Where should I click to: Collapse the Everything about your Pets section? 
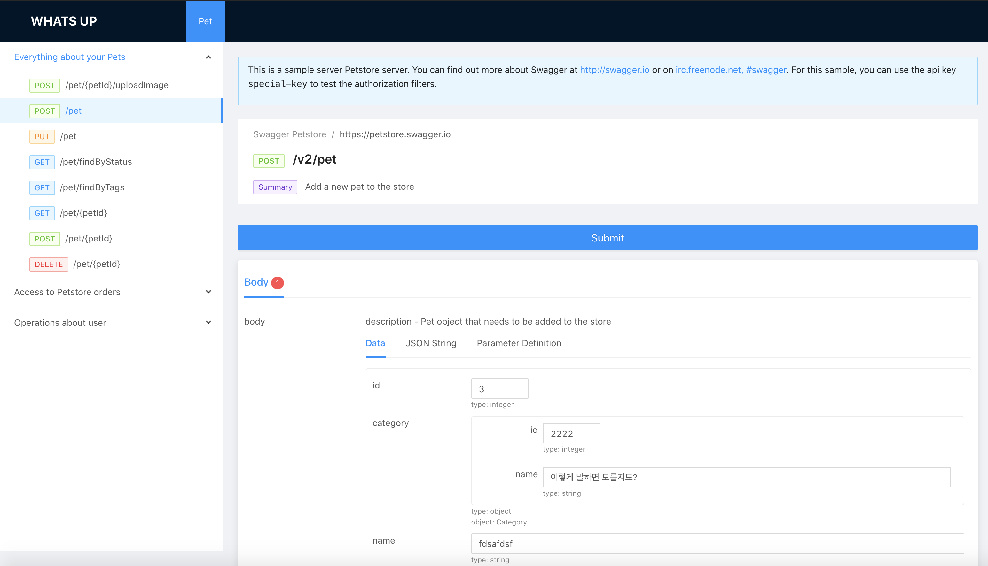(x=208, y=57)
